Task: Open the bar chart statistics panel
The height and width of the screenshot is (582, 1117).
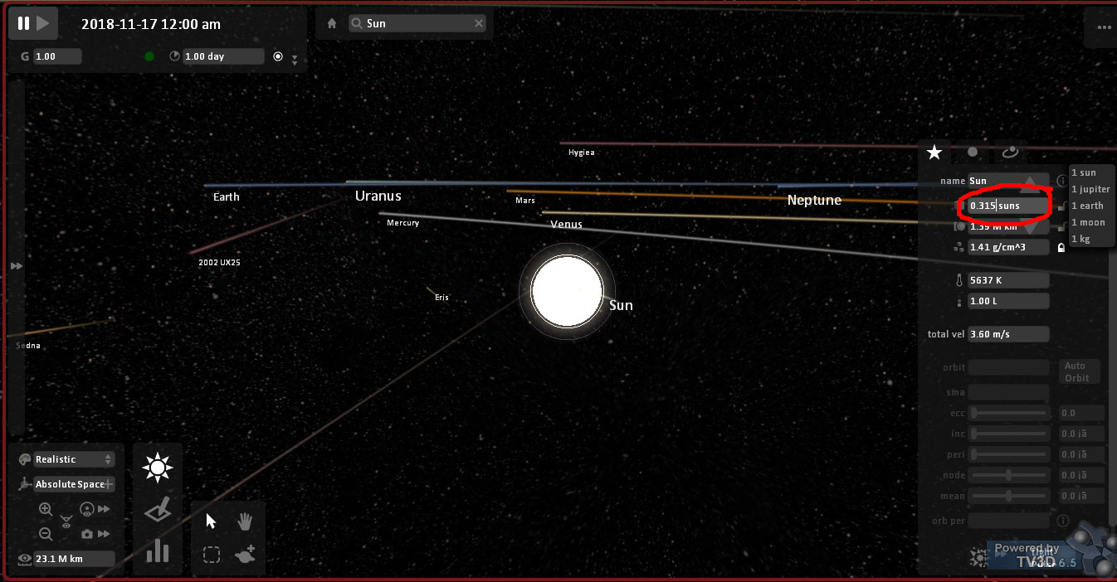Action: point(157,550)
